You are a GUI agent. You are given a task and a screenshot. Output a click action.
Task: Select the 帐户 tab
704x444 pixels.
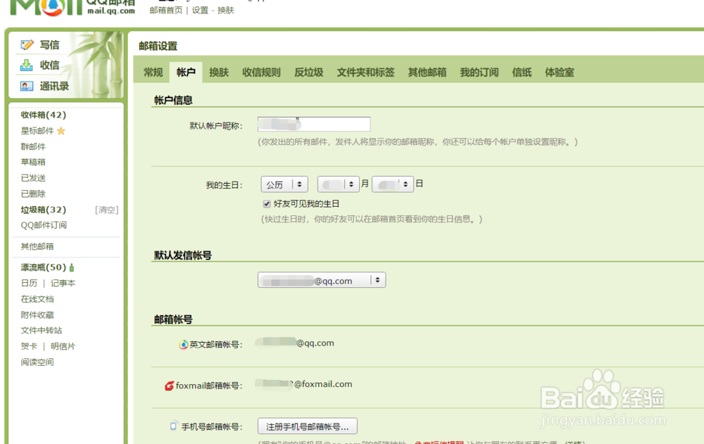coord(186,72)
